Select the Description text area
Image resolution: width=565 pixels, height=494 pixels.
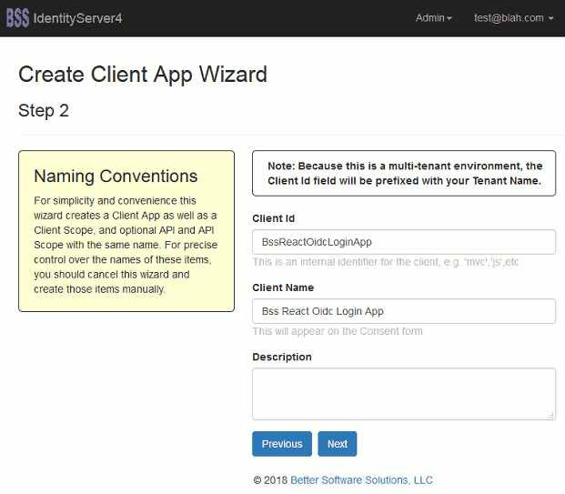(404, 394)
